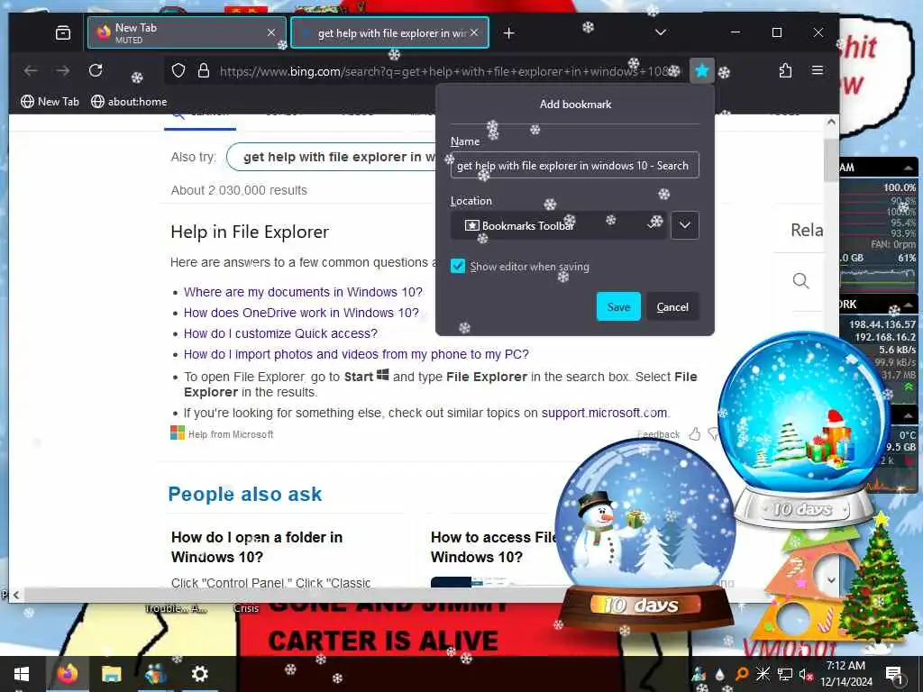Click the decorated Christmas tree widget
Viewport: 923px width, 692px height.
tap(878, 579)
